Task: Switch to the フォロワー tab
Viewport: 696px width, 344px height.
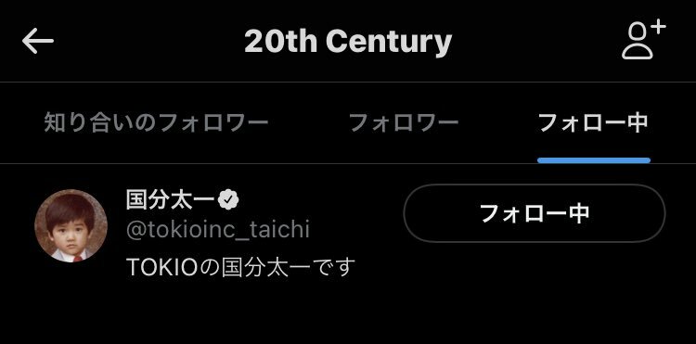Action: coord(404,122)
